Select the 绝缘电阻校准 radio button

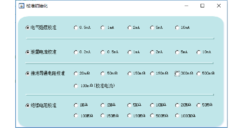click(x=28, y=106)
